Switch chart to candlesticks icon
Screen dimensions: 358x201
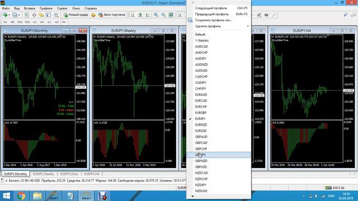click(140, 15)
